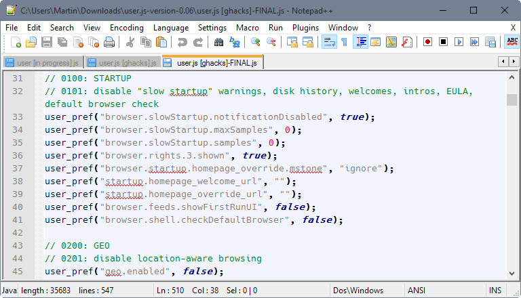Image resolution: width=521 pixels, height=298 pixels.
Task: Click the Dos\Windows line ending status field
Action: coord(366,291)
